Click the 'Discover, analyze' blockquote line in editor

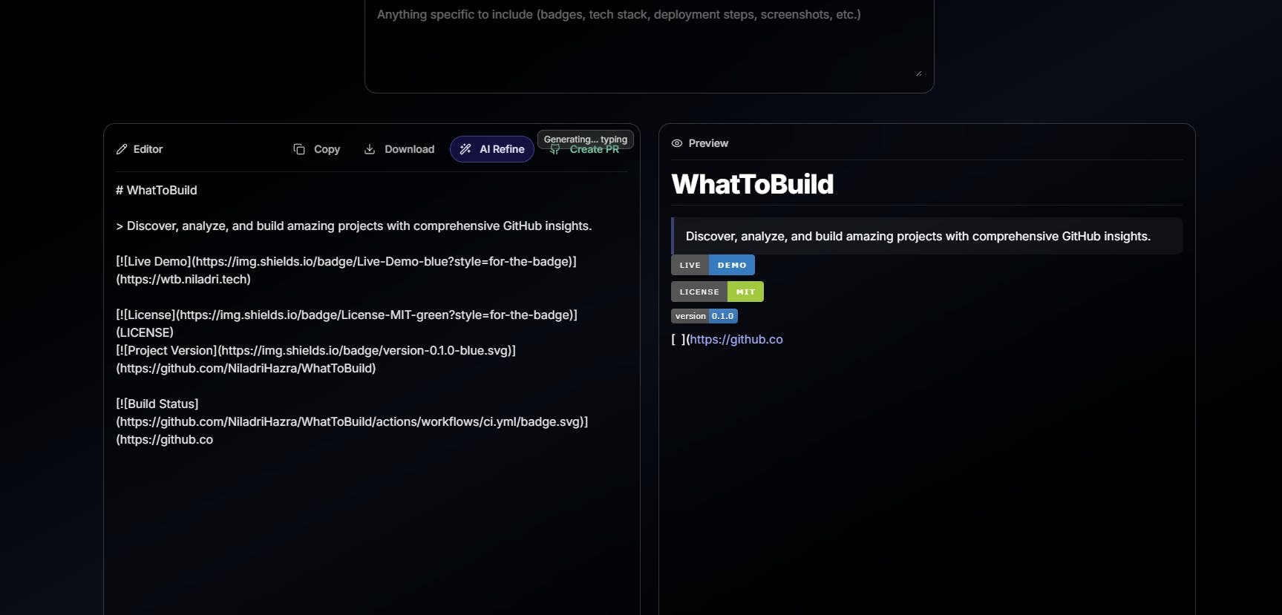click(x=354, y=226)
